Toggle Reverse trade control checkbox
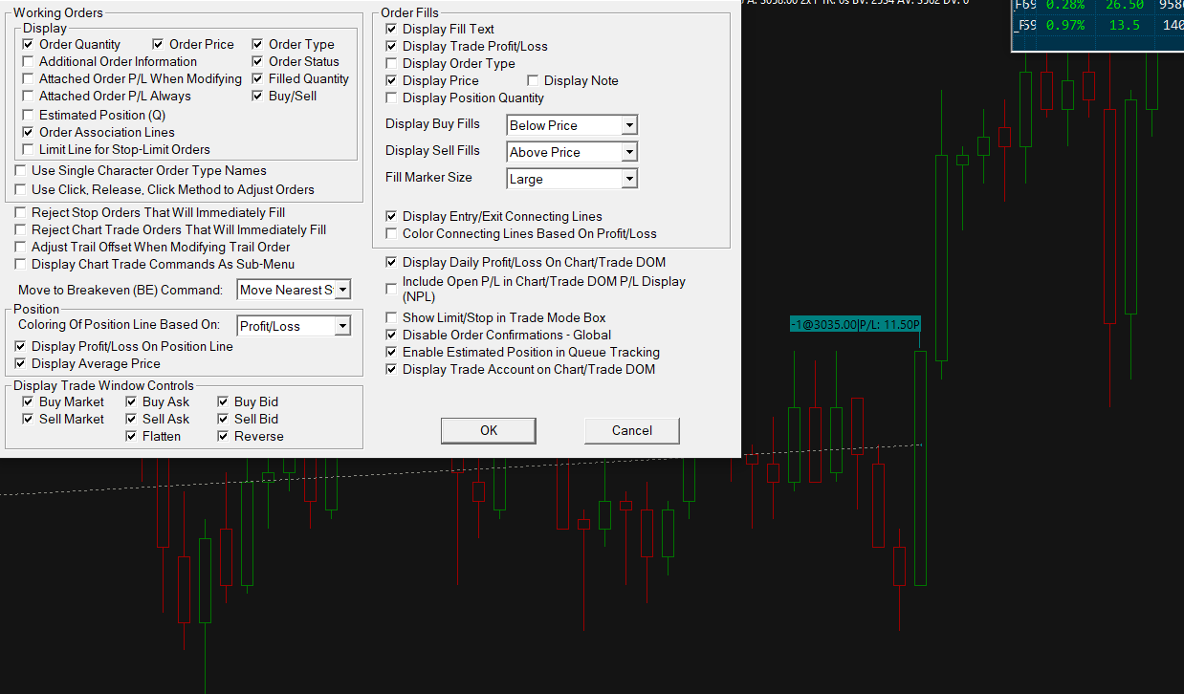The width and height of the screenshot is (1184, 694). [223, 437]
